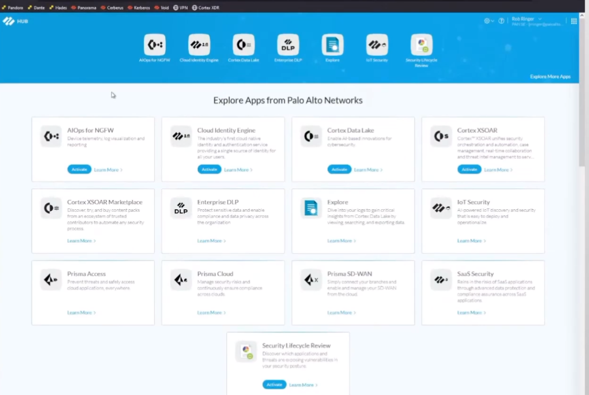Screen dimensions: 589x395
Task: Open Learn More for Cortex XSOAR Marketplace
Action: click(x=81, y=241)
